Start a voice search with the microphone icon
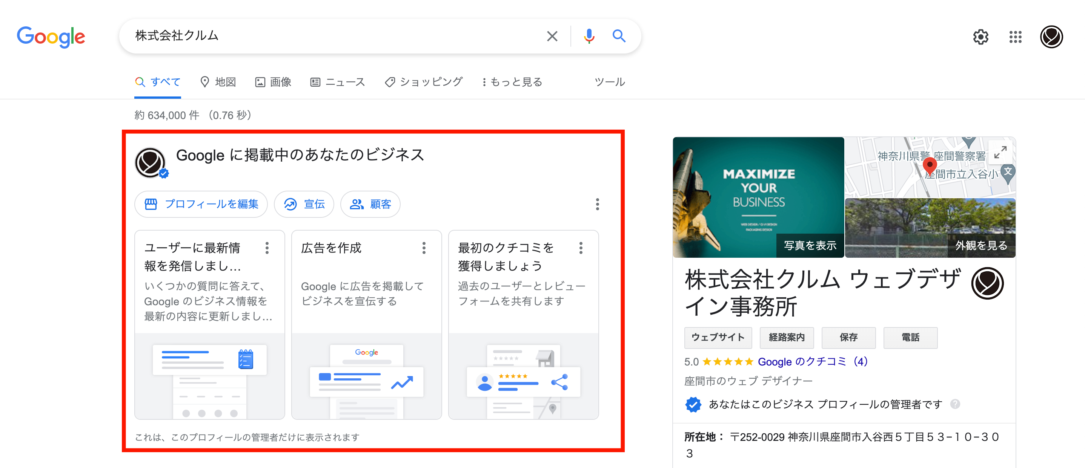Image resolution: width=1085 pixels, height=468 pixels. (589, 36)
